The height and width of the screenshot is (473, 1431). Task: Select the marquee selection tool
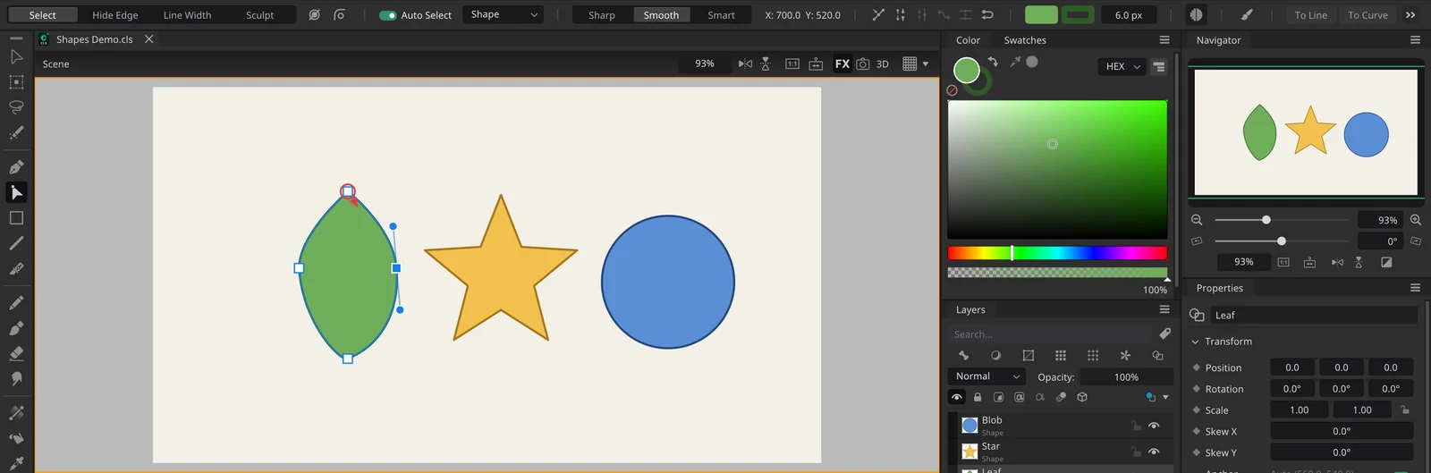[16, 82]
